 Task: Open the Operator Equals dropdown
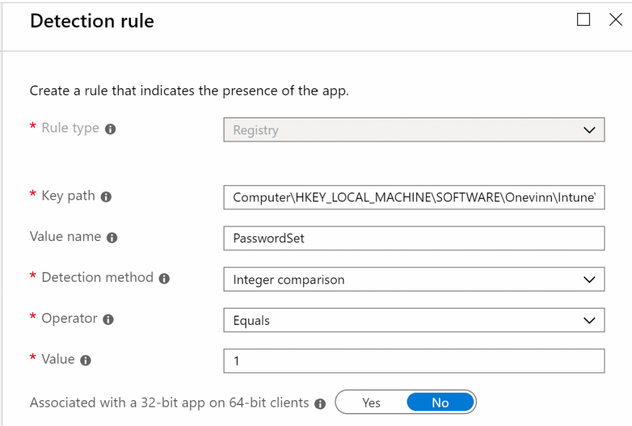[x=414, y=320]
